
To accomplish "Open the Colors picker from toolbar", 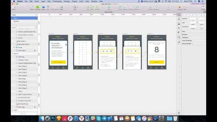I will 61,7.
